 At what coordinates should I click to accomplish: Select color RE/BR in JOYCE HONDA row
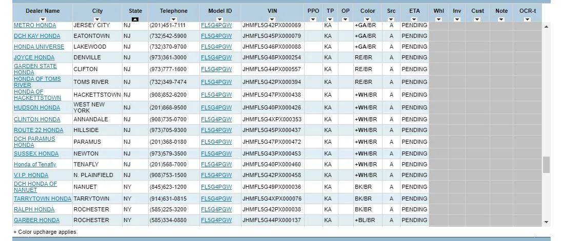[x=363, y=57]
